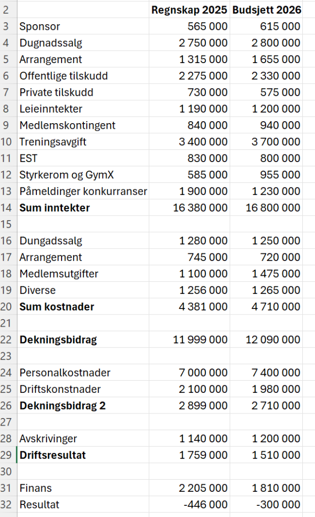This screenshot has width=315, height=517.
Task: Select row header number 29
Action: point(8,455)
